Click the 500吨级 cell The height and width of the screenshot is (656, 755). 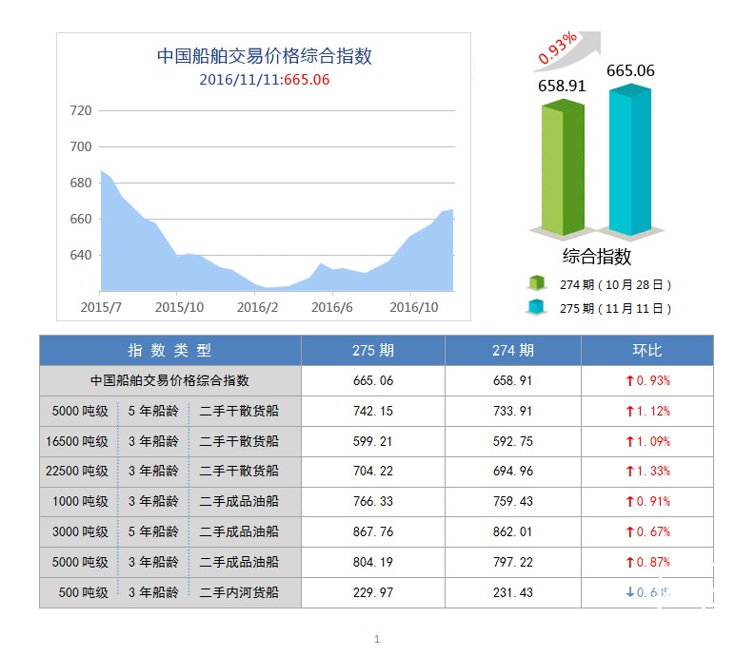[83, 592]
